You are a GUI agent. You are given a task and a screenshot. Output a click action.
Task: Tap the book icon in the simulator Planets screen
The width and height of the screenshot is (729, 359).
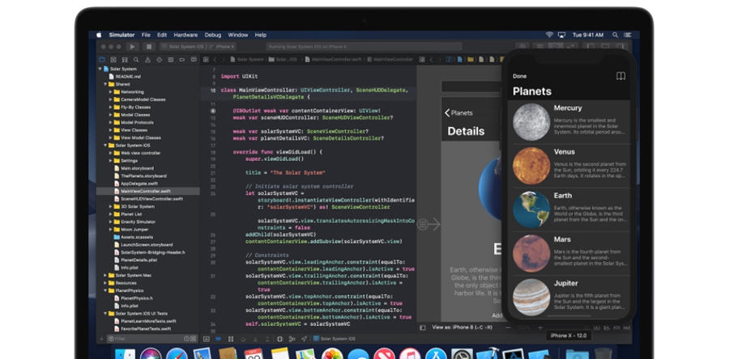point(620,76)
